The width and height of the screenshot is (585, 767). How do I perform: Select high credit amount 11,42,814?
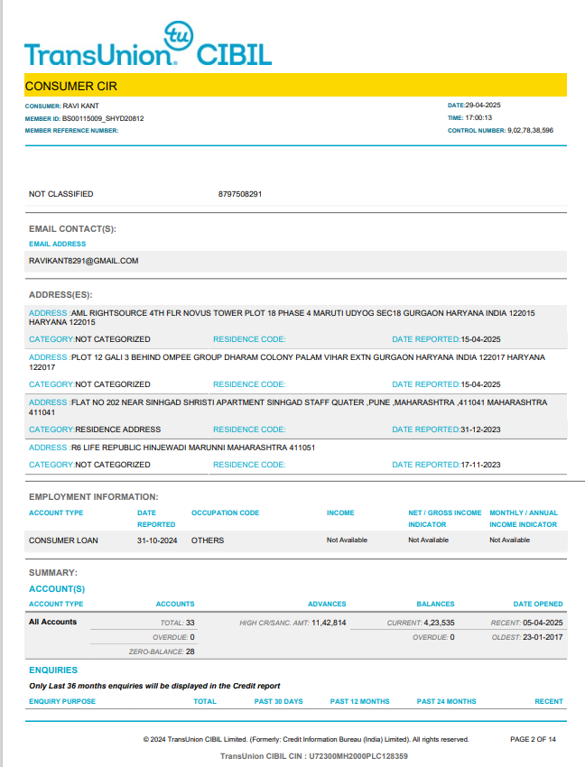click(x=329, y=623)
